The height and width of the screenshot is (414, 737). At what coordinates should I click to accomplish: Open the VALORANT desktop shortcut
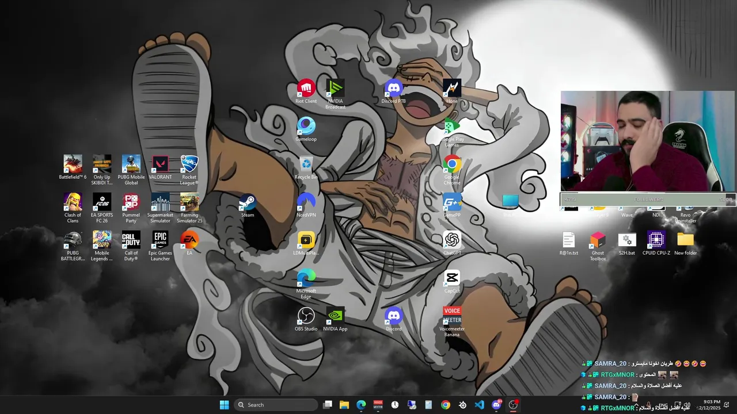coord(160,168)
